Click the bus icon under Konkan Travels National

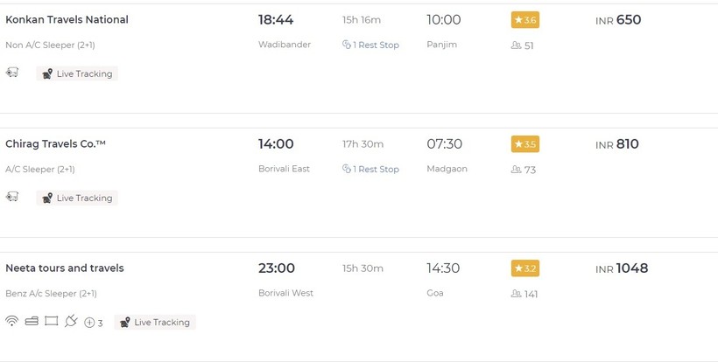click(12, 73)
